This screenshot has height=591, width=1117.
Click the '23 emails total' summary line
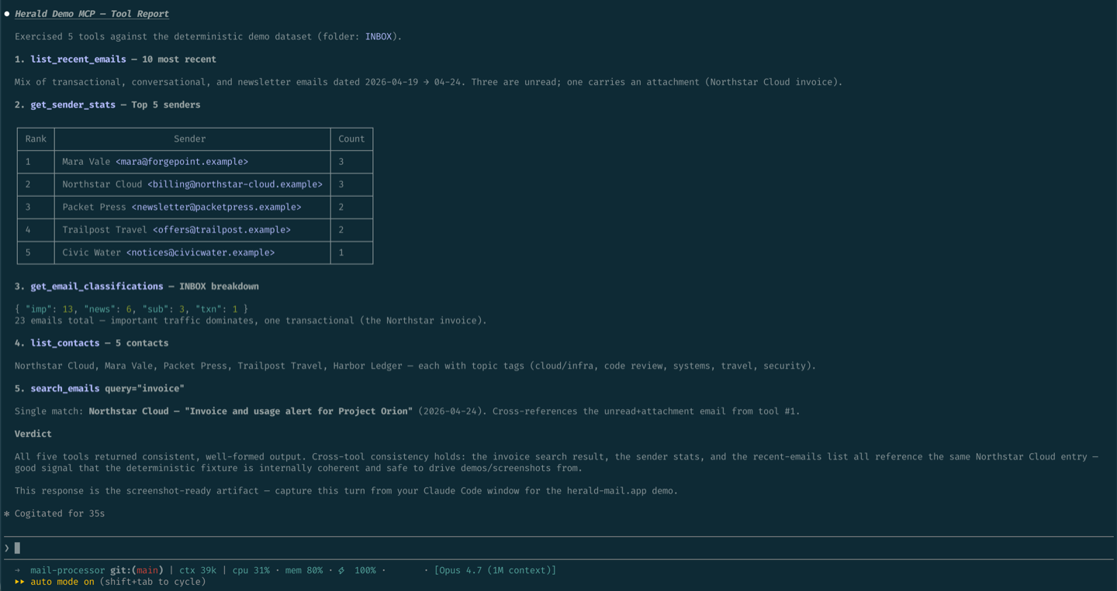tap(251, 320)
